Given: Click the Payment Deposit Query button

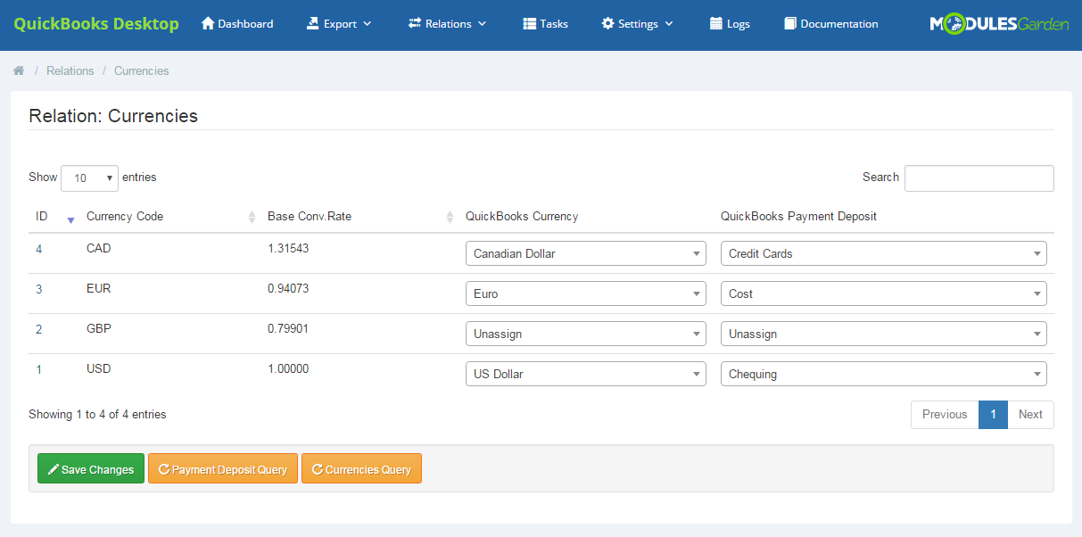Looking at the screenshot, I should click(x=222, y=469).
